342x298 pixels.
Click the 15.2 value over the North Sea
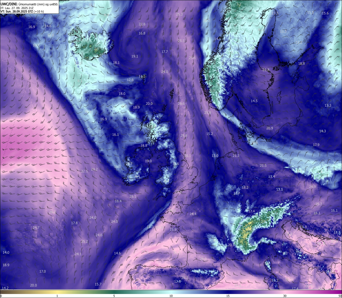(x=209, y=134)
